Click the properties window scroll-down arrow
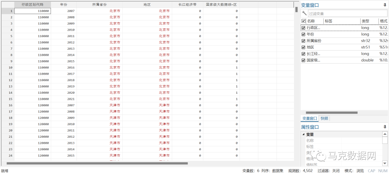 point(385,163)
